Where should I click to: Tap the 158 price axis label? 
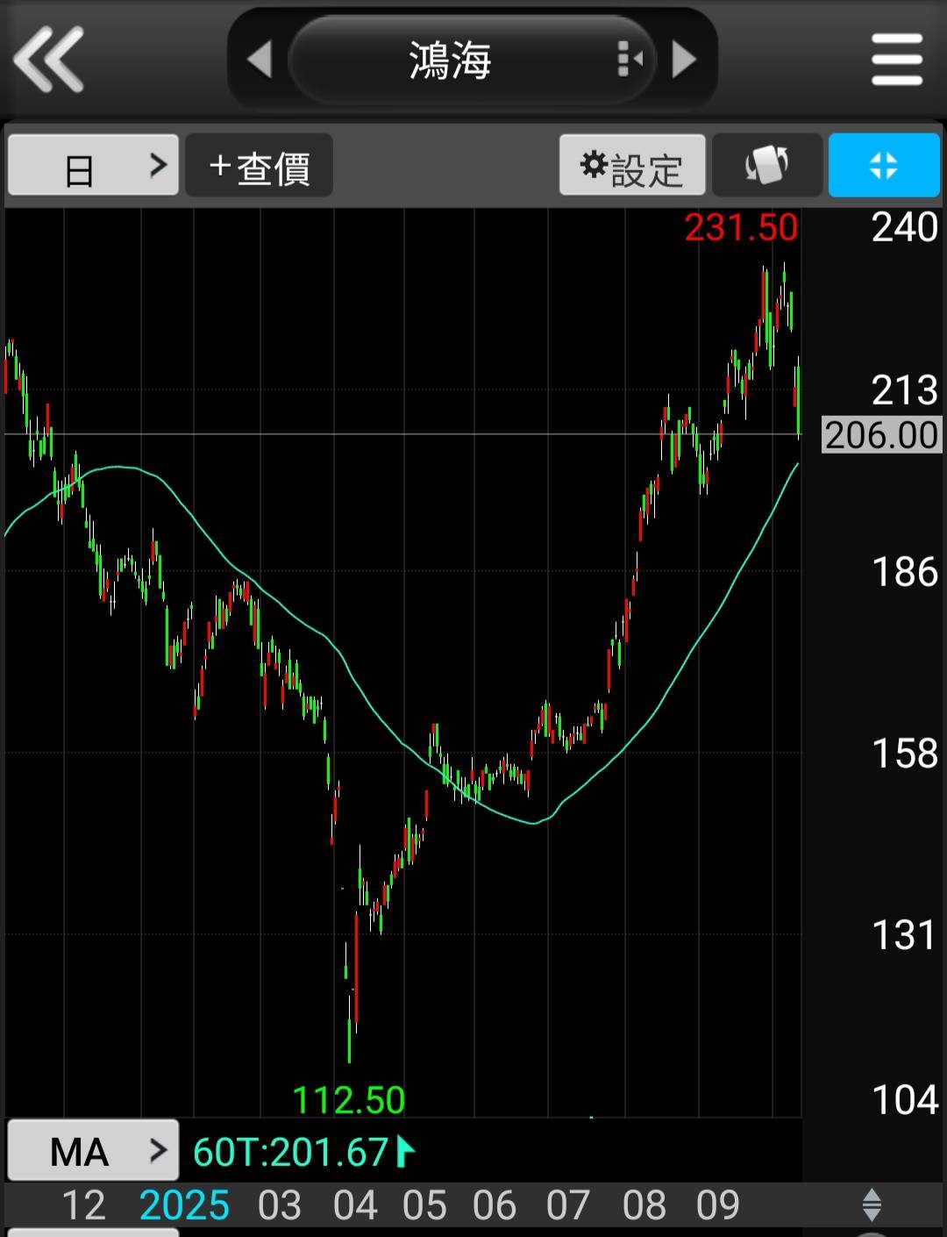point(905,754)
